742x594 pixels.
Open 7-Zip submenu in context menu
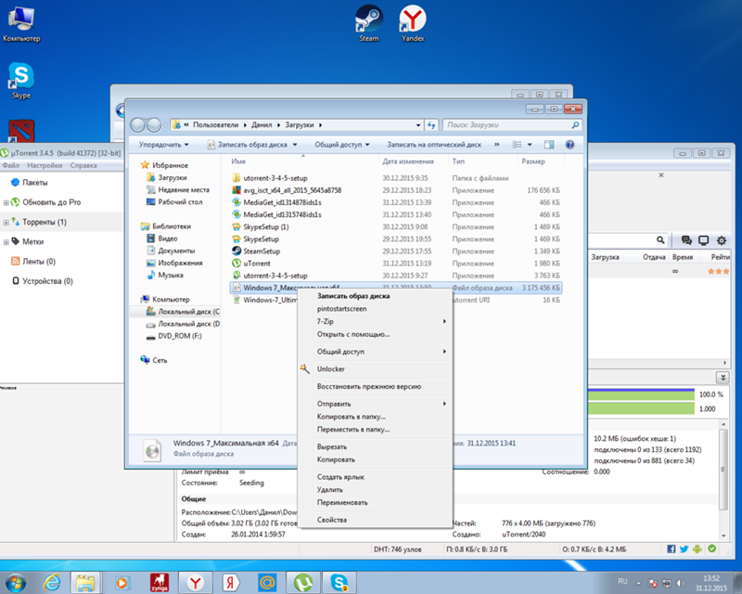pos(375,321)
